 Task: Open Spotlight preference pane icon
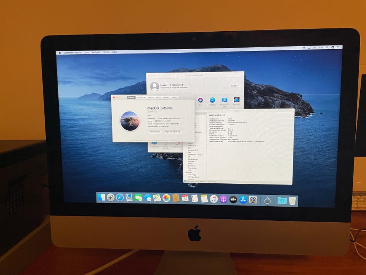pos(212,100)
